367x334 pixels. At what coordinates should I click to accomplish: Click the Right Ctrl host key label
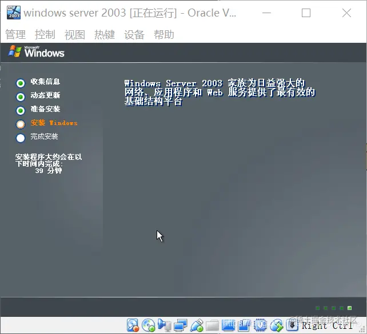coord(327,325)
